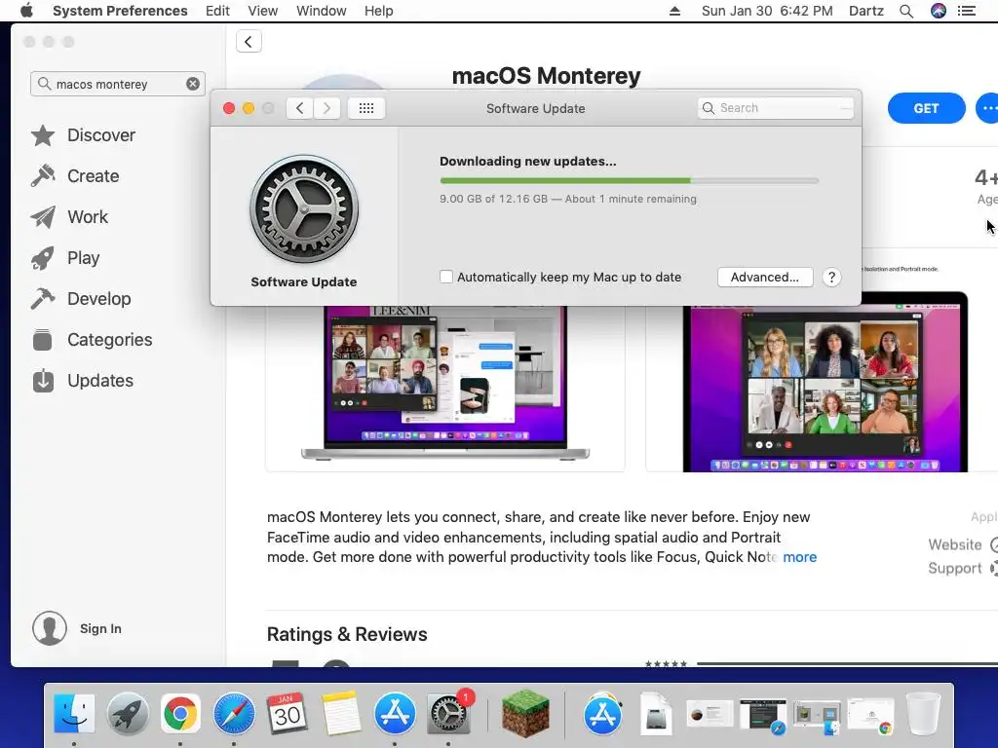Activate Siri from the menu bar

pos(939,11)
